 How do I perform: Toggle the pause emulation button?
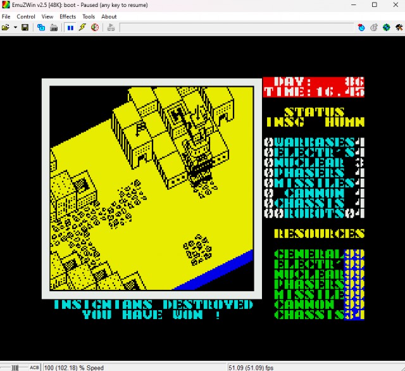71,28
